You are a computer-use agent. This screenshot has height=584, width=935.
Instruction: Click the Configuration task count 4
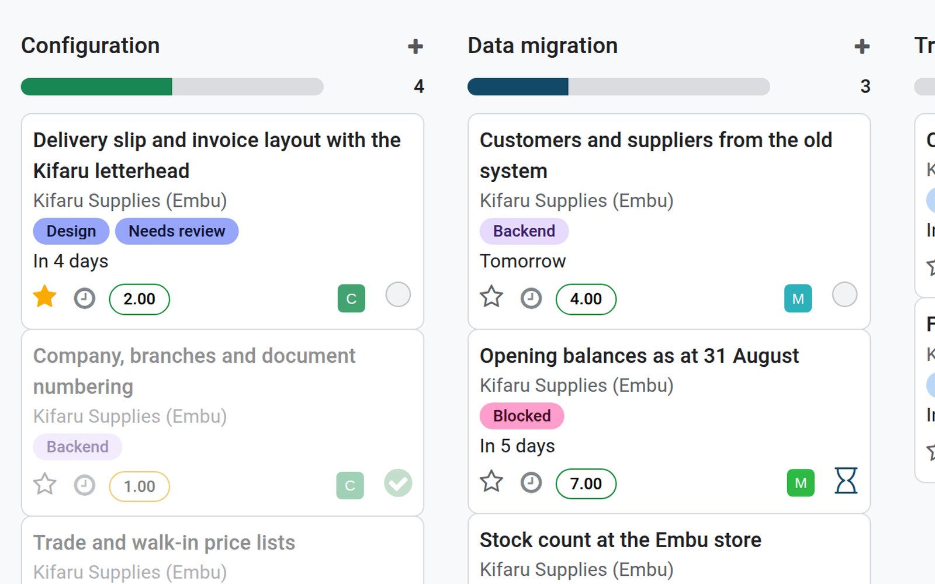coord(419,86)
